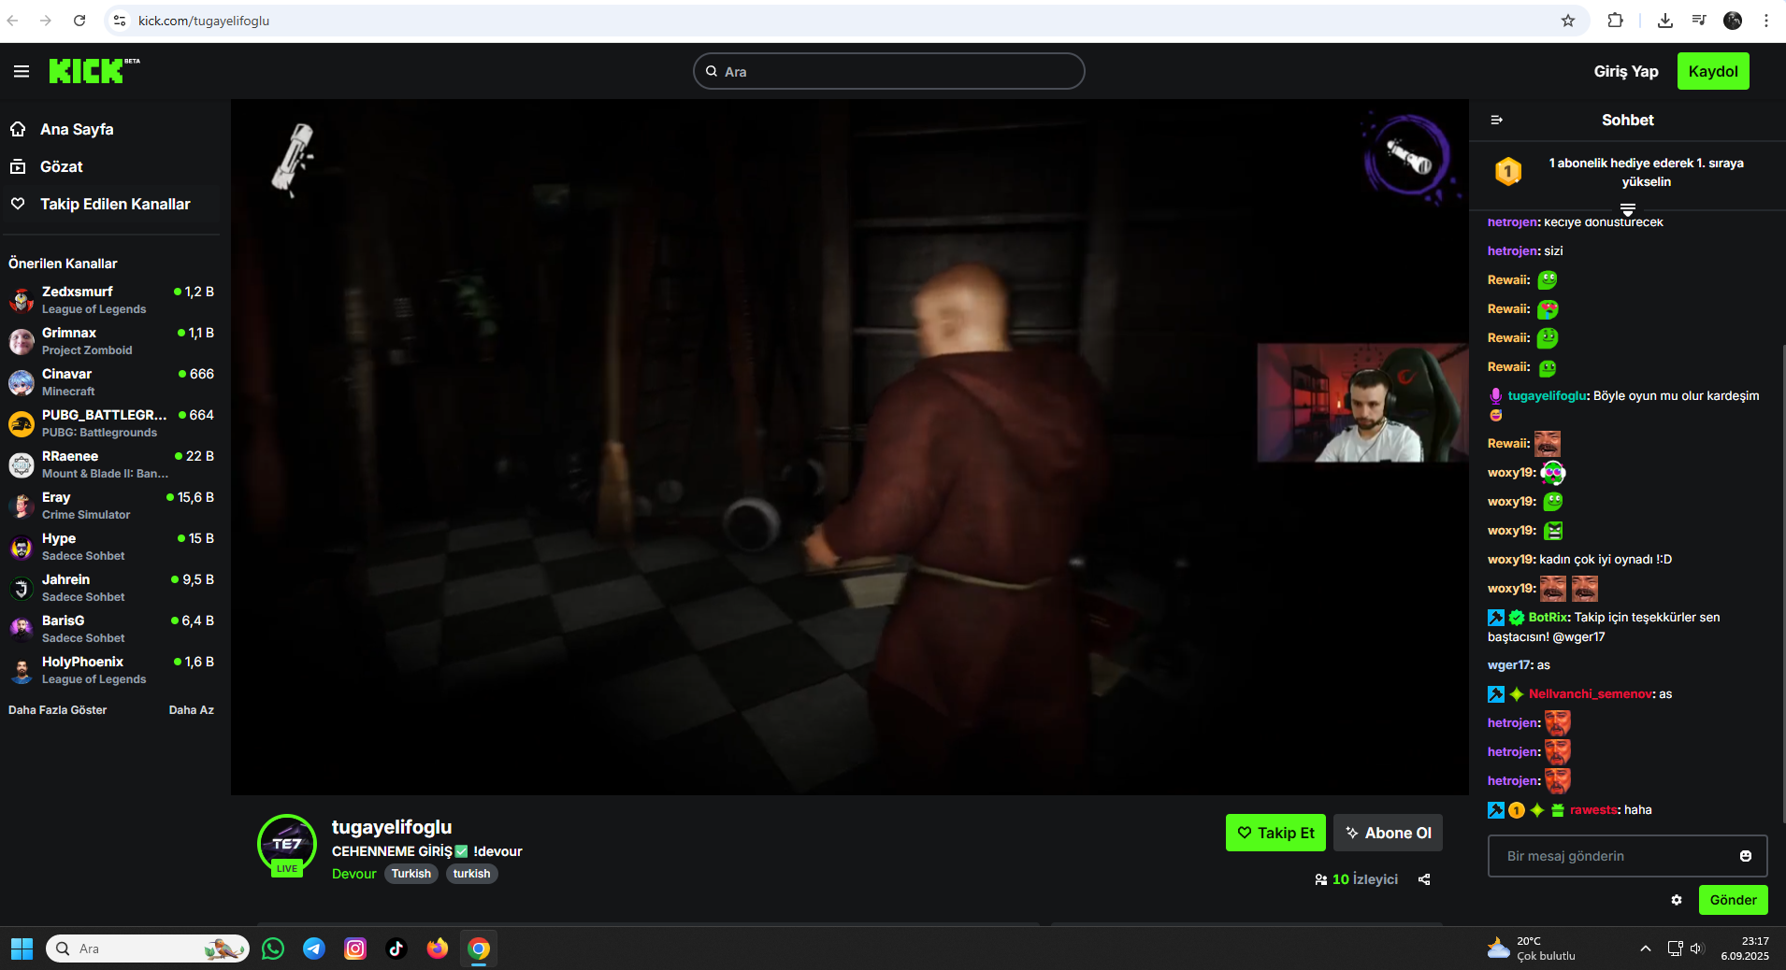This screenshot has height=970, width=1786.
Task: Click the Kaydol sign-up button
Action: coord(1712,71)
